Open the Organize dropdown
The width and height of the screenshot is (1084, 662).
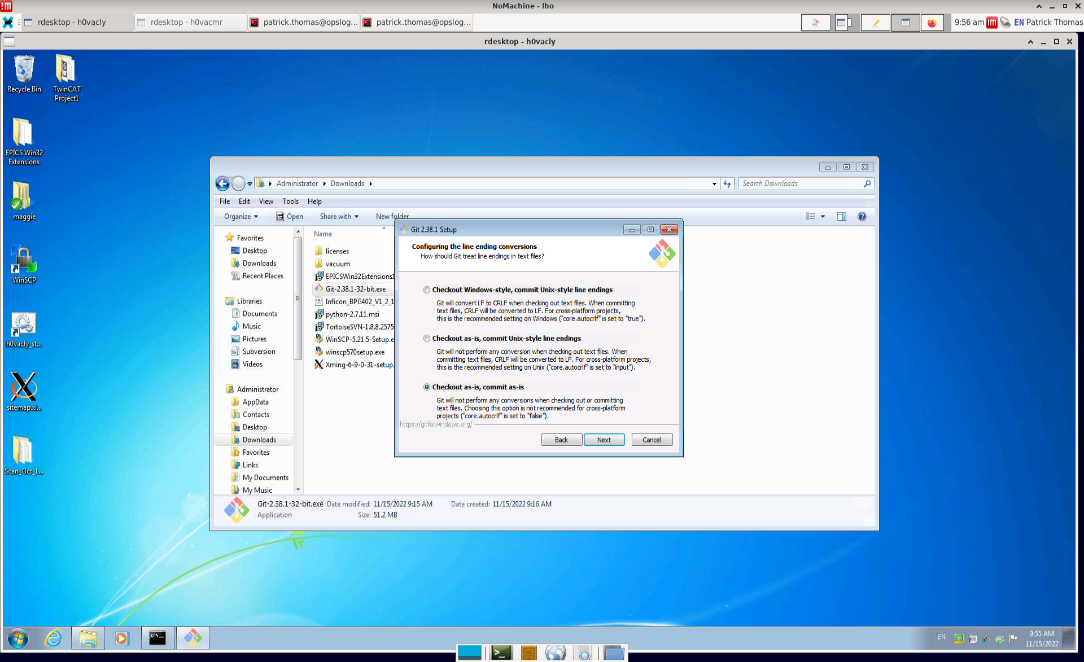pyautogui.click(x=241, y=216)
